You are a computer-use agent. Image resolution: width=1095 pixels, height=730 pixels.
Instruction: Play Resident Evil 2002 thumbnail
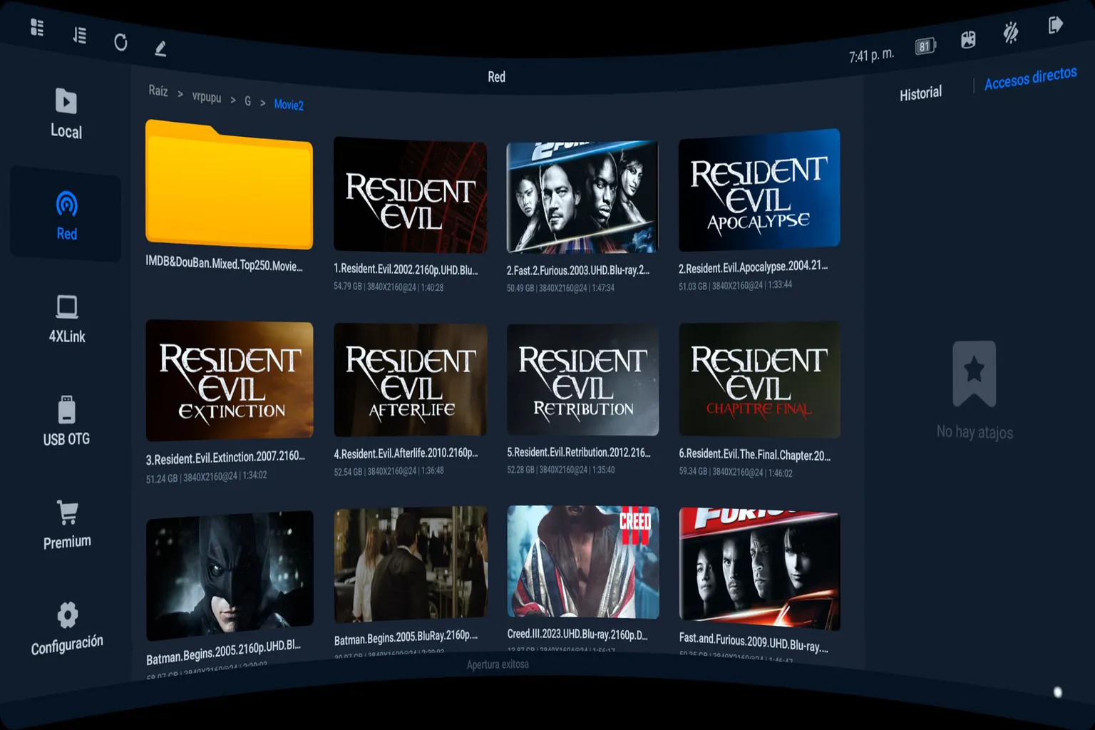(x=410, y=195)
